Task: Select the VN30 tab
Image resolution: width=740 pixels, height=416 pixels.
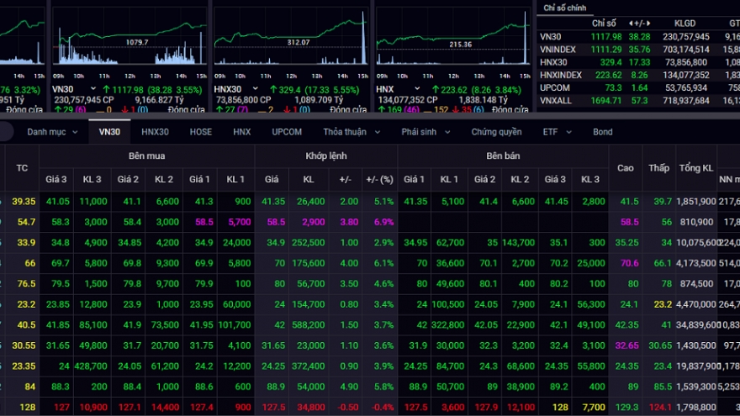Action: point(109,132)
